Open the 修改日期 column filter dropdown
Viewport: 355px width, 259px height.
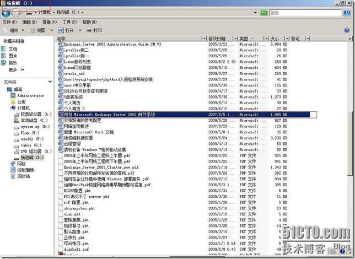pyautogui.click(x=235, y=39)
